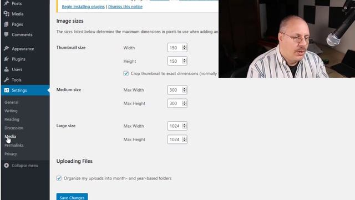
Task: Click the Users person icon
Action: (x=6, y=69)
